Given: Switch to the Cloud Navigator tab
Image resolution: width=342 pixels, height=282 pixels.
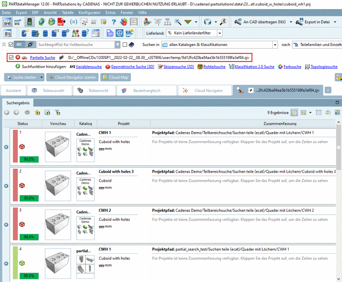Looking at the screenshot, I should pos(205,91).
